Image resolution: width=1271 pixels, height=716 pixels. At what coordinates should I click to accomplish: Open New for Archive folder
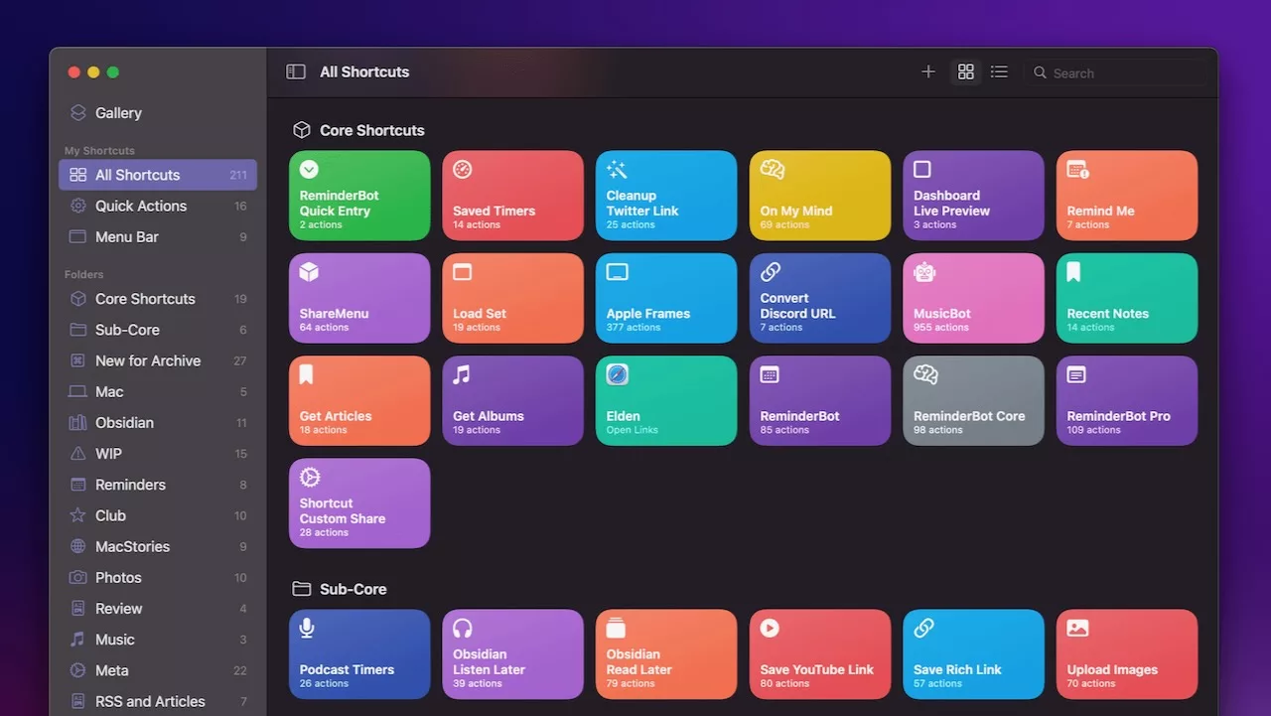pyautogui.click(x=158, y=360)
